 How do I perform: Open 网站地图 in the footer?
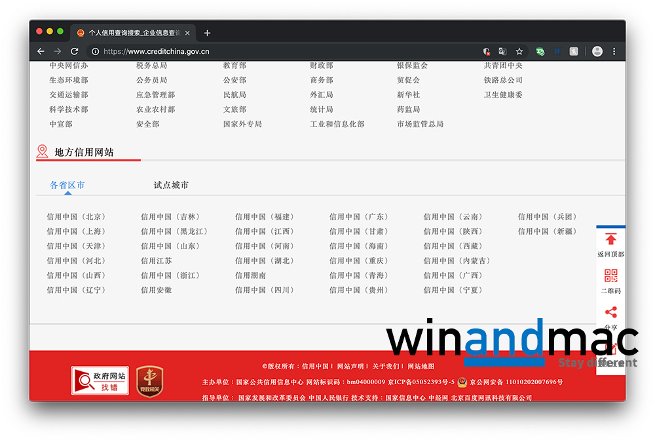(x=421, y=367)
